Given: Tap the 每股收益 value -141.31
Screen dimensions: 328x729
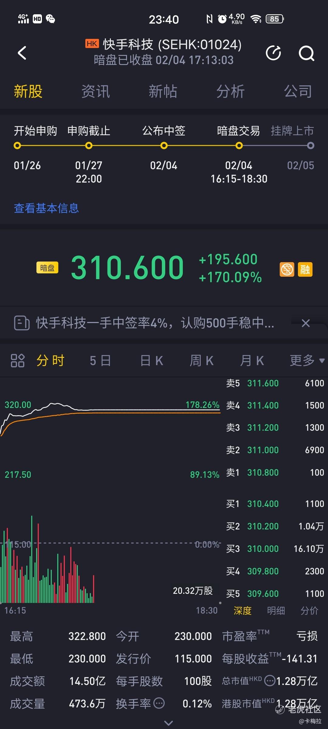Looking at the screenshot, I should [x=299, y=659].
